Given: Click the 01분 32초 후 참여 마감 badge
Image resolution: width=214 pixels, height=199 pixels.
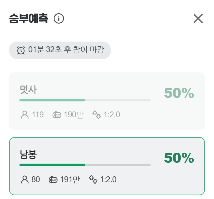Looking at the screenshot, I should tap(60, 50).
